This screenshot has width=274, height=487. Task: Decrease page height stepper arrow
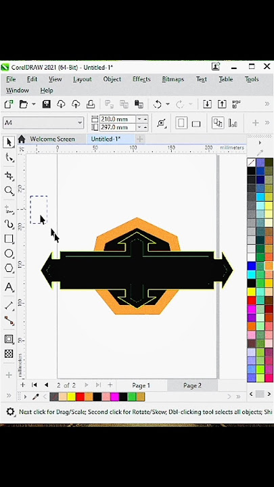click(x=139, y=127)
